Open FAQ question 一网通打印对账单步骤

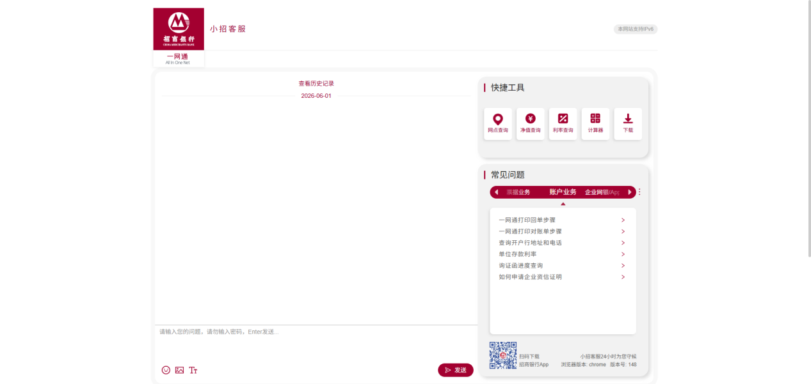coord(530,231)
